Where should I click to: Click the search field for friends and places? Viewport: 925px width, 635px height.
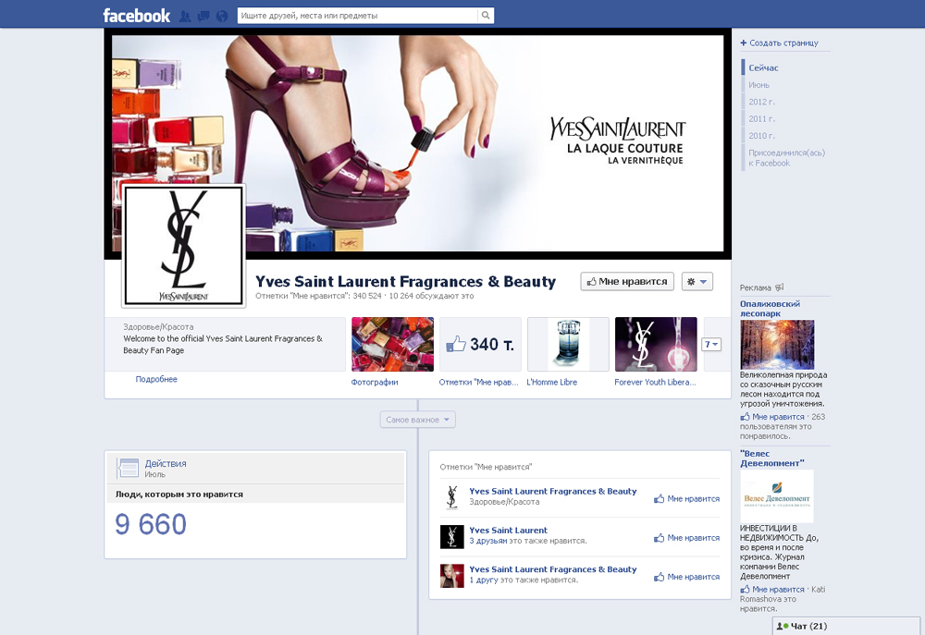[x=357, y=16]
